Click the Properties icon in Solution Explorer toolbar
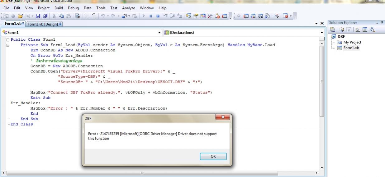Viewport: 385px width, 177px height. pos(332,30)
